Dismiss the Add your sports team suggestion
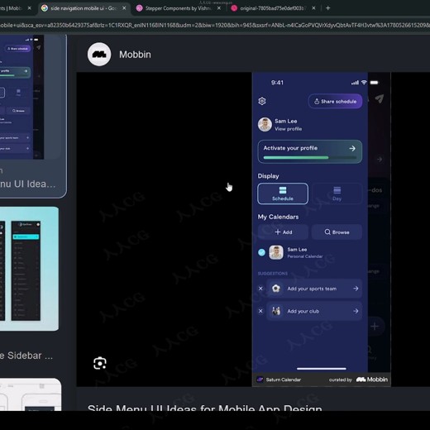 tap(260, 289)
